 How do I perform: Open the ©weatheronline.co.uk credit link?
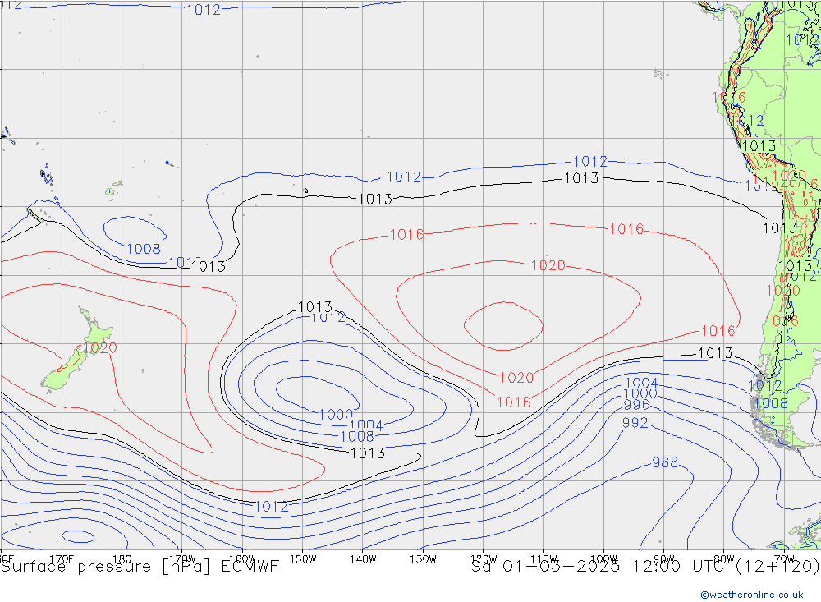tap(751, 595)
